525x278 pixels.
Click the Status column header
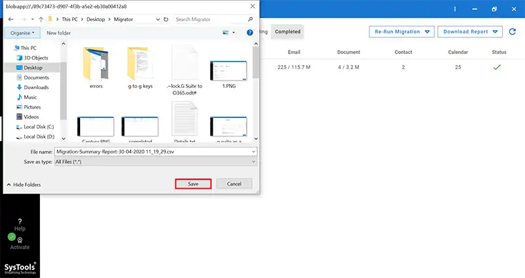pos(499,52)
